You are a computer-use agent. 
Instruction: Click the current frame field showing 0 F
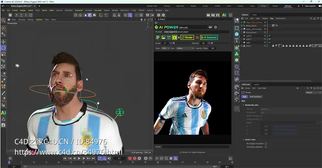(119, 158)
